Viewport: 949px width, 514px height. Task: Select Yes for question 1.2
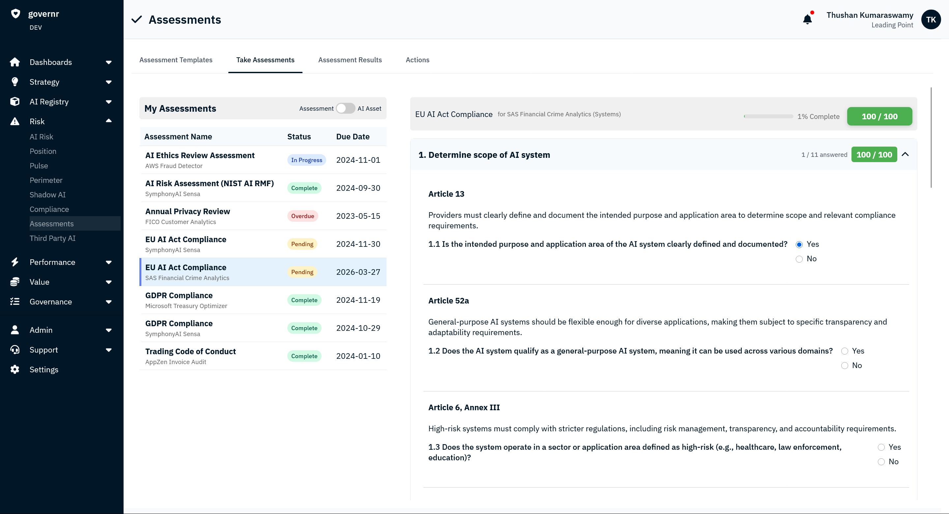tap(844, 351)
